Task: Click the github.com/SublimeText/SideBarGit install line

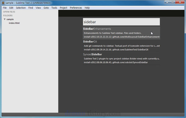Action: click(116, 50)
